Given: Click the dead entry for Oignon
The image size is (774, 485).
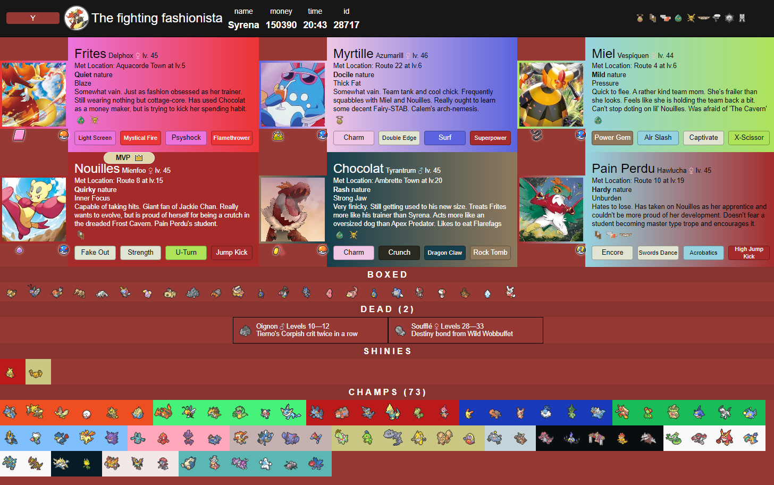Looking at the screenshot, I should (x=310, y=330).
